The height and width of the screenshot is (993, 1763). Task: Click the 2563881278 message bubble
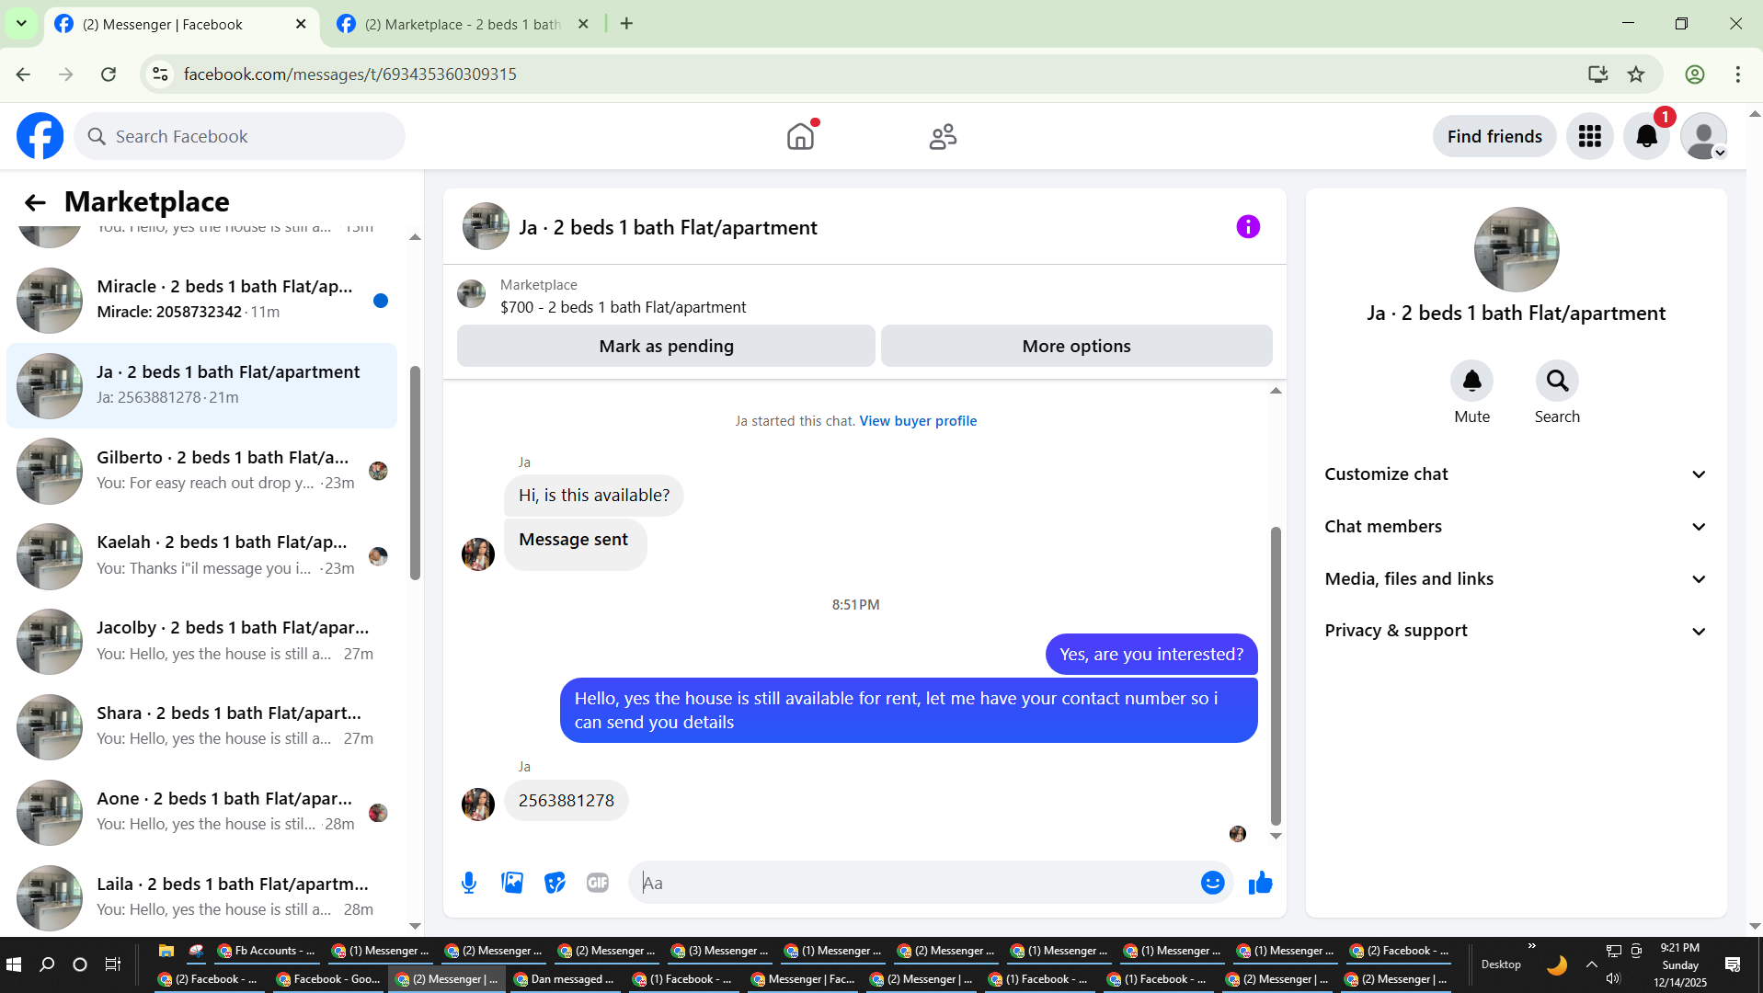pos(566,801)
